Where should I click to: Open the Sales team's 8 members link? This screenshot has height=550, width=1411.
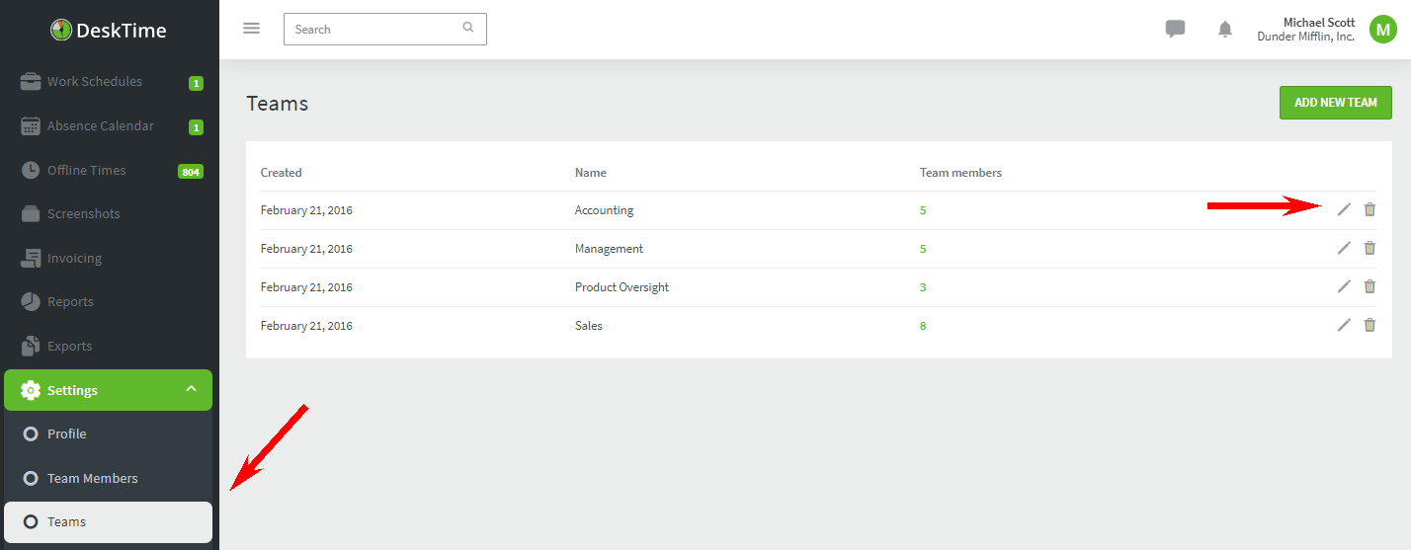point(923,326)
